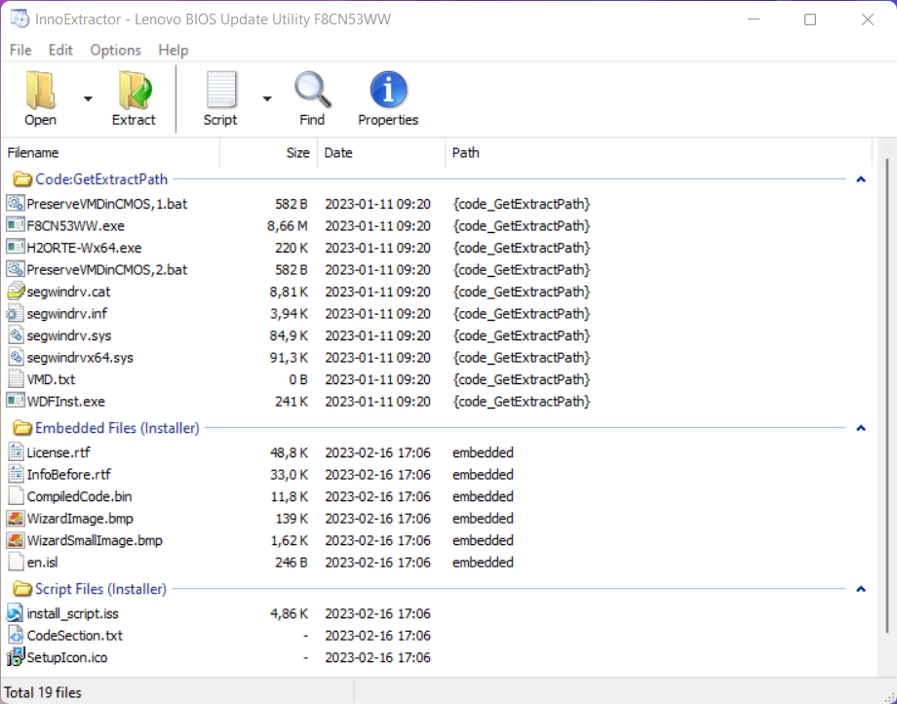Click the segwindrv.cat file icon
The image size is (897, 704).
point(16,292)
